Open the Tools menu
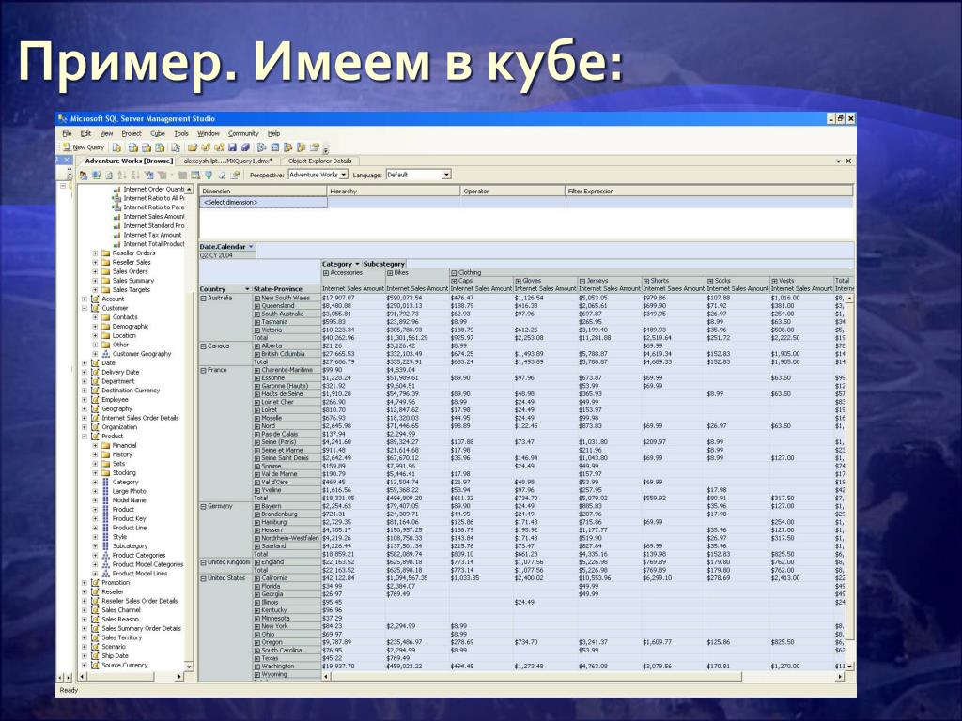 [x=181, y=133]
